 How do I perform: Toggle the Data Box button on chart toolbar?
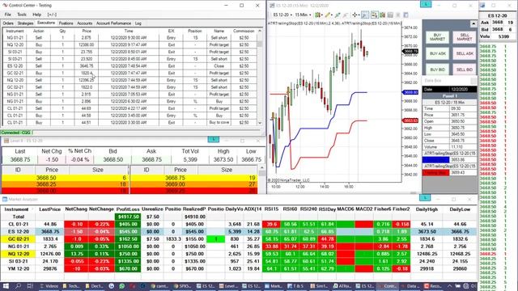(x=365, y=15)
